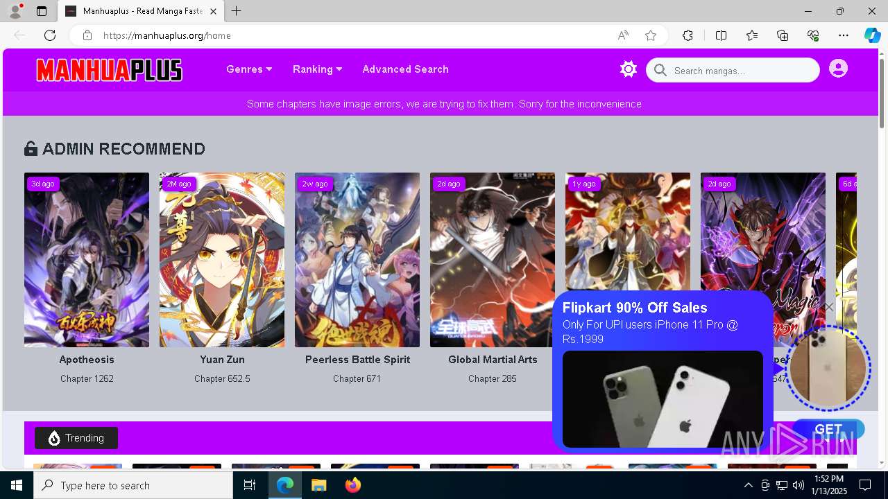This screenshot has width=888, height=499.
Task: Open Settings and more ellipsis menu
Action: coord(844,35)
